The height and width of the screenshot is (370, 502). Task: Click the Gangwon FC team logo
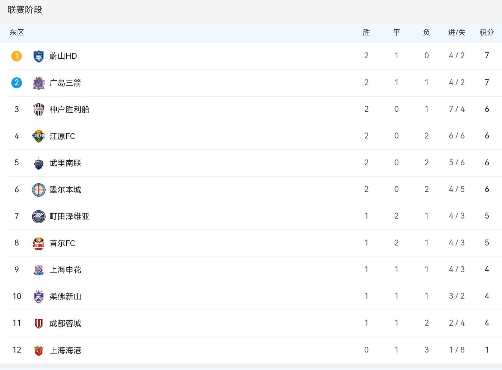(38, 136)
